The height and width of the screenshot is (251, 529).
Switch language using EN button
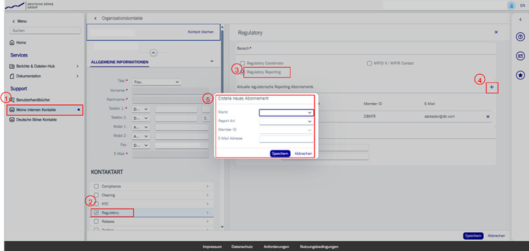point(523,5)
